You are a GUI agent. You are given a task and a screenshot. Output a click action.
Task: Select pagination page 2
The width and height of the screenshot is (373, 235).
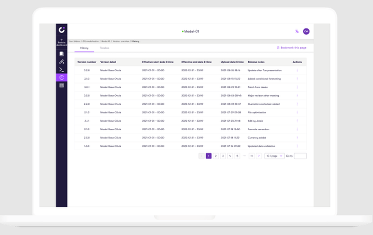pyautogui.click(x=216, y=156)
